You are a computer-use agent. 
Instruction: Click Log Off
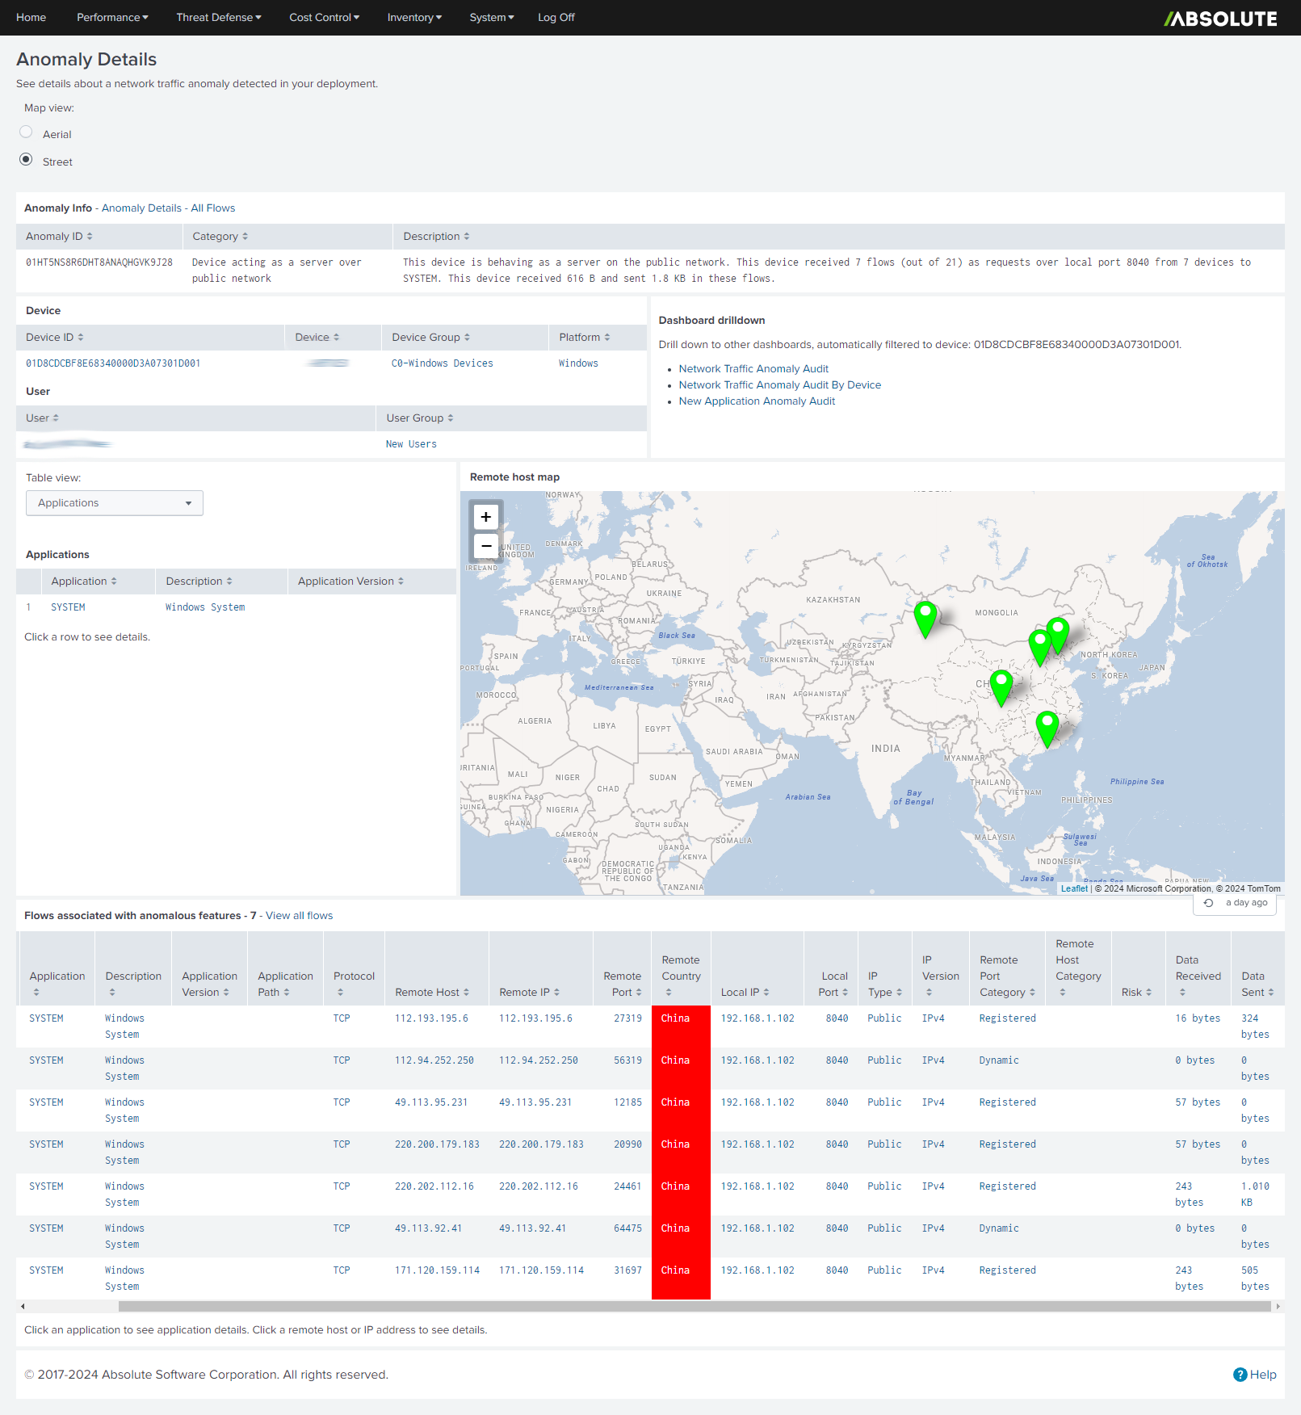point(556,18)
